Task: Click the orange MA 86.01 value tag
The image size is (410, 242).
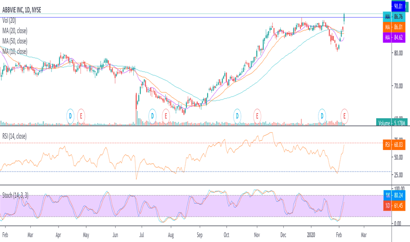Action: click(394, 27)
